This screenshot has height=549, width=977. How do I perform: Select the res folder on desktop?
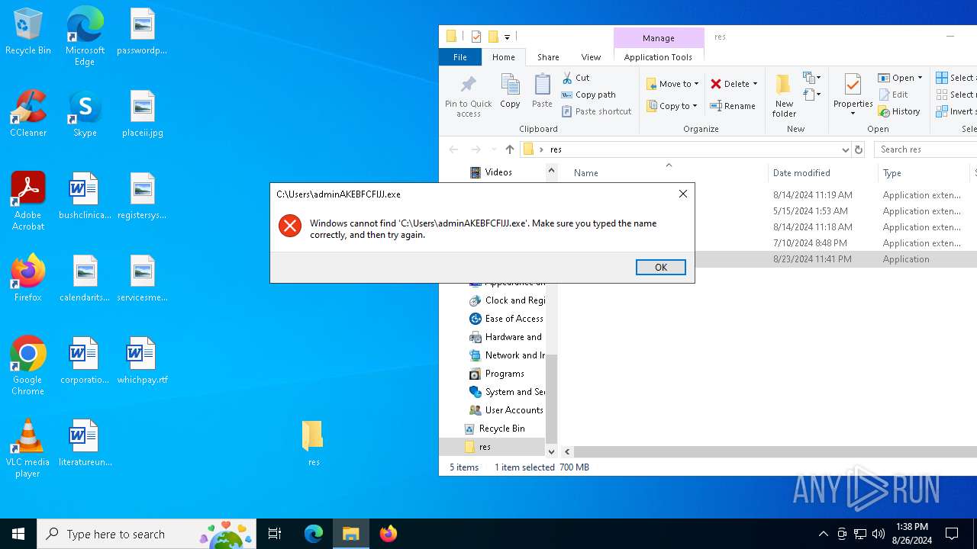[x=313, y=443]
